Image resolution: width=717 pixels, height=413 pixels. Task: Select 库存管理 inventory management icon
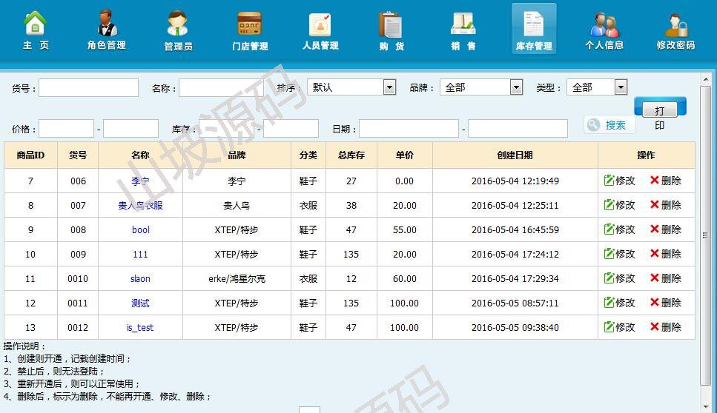point(534,29)
